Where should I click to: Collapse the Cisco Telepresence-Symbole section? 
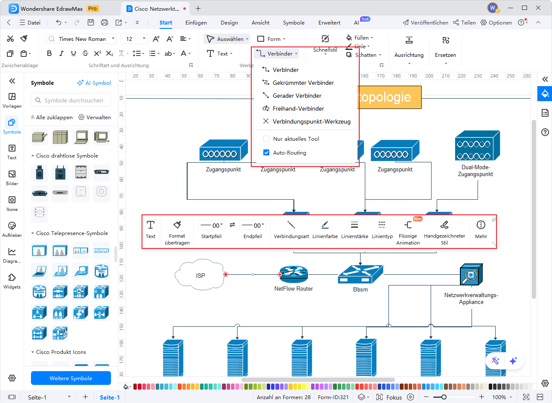tap(33, 233)
